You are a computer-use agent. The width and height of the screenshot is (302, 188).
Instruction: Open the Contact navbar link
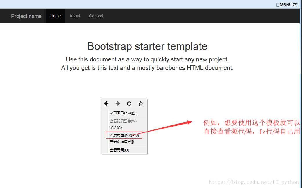tap(96, 16)
